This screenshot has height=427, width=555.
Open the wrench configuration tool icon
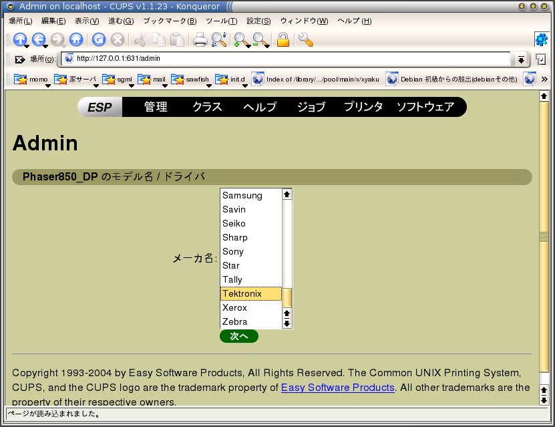coord(305,39)
